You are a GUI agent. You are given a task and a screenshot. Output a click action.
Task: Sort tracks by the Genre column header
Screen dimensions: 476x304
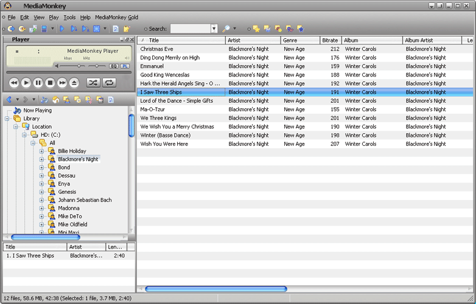(x=300, y=40)
